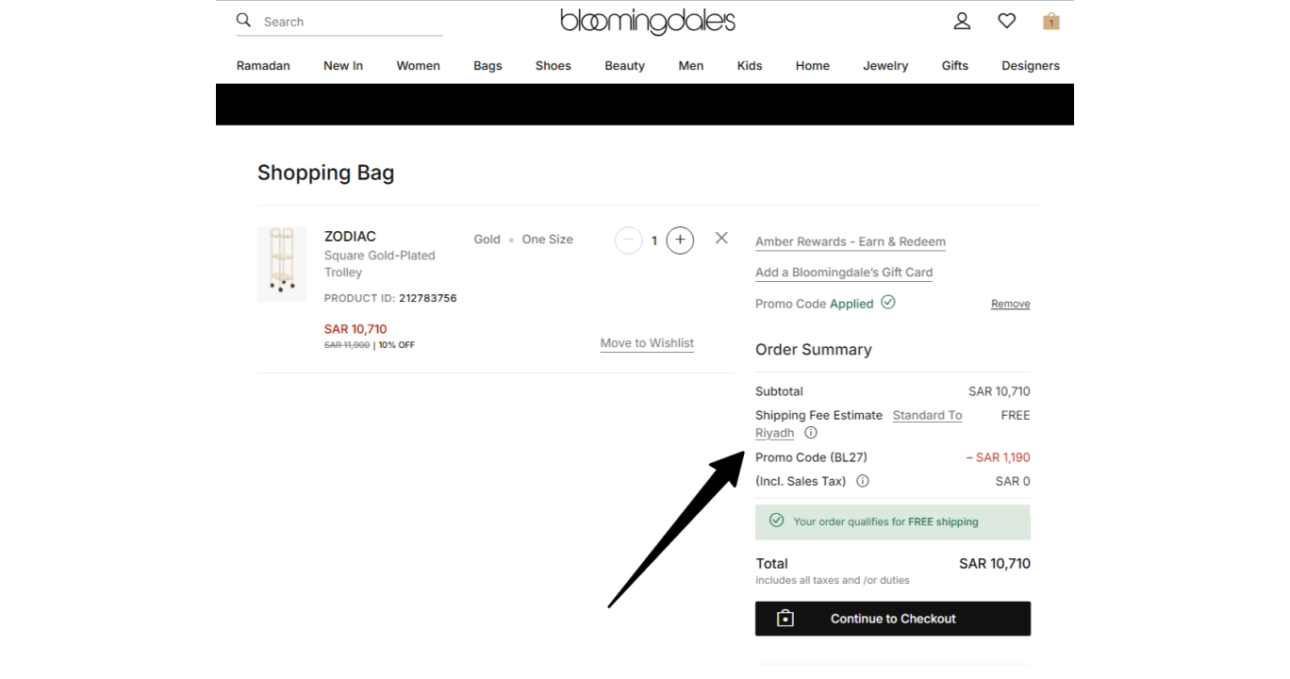Image resolution: width=1290 pixels, height=679 pixels.
Task: Click the info icon beside Incl. Sales Tax
Action: [x=862, y=481]
